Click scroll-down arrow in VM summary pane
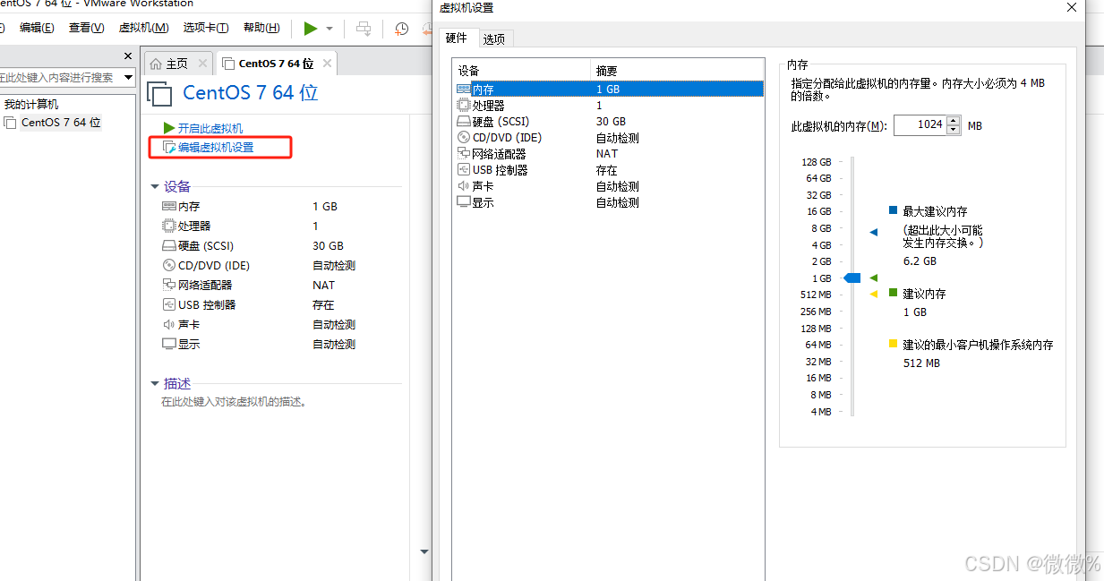Image resolution: width=1104 pixels, height=581 pixels. click(424, 552)
